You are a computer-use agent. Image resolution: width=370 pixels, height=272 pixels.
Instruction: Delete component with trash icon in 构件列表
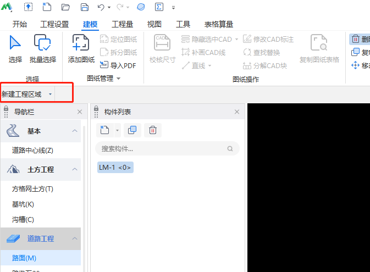click(153, 130)
